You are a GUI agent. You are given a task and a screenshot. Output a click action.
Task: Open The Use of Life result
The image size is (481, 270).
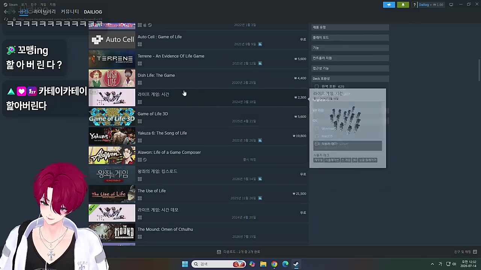point(198,194)
